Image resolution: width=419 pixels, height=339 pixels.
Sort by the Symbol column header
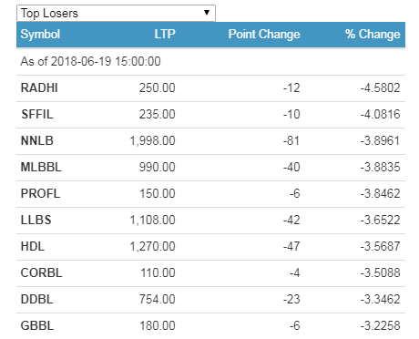click(x=40, y=34)
